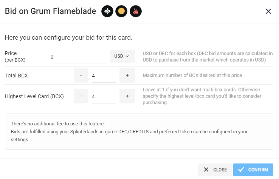Click the Total BCX label text
The height and width of the screenshot is (179, 279).
click(x=16, y=76)
